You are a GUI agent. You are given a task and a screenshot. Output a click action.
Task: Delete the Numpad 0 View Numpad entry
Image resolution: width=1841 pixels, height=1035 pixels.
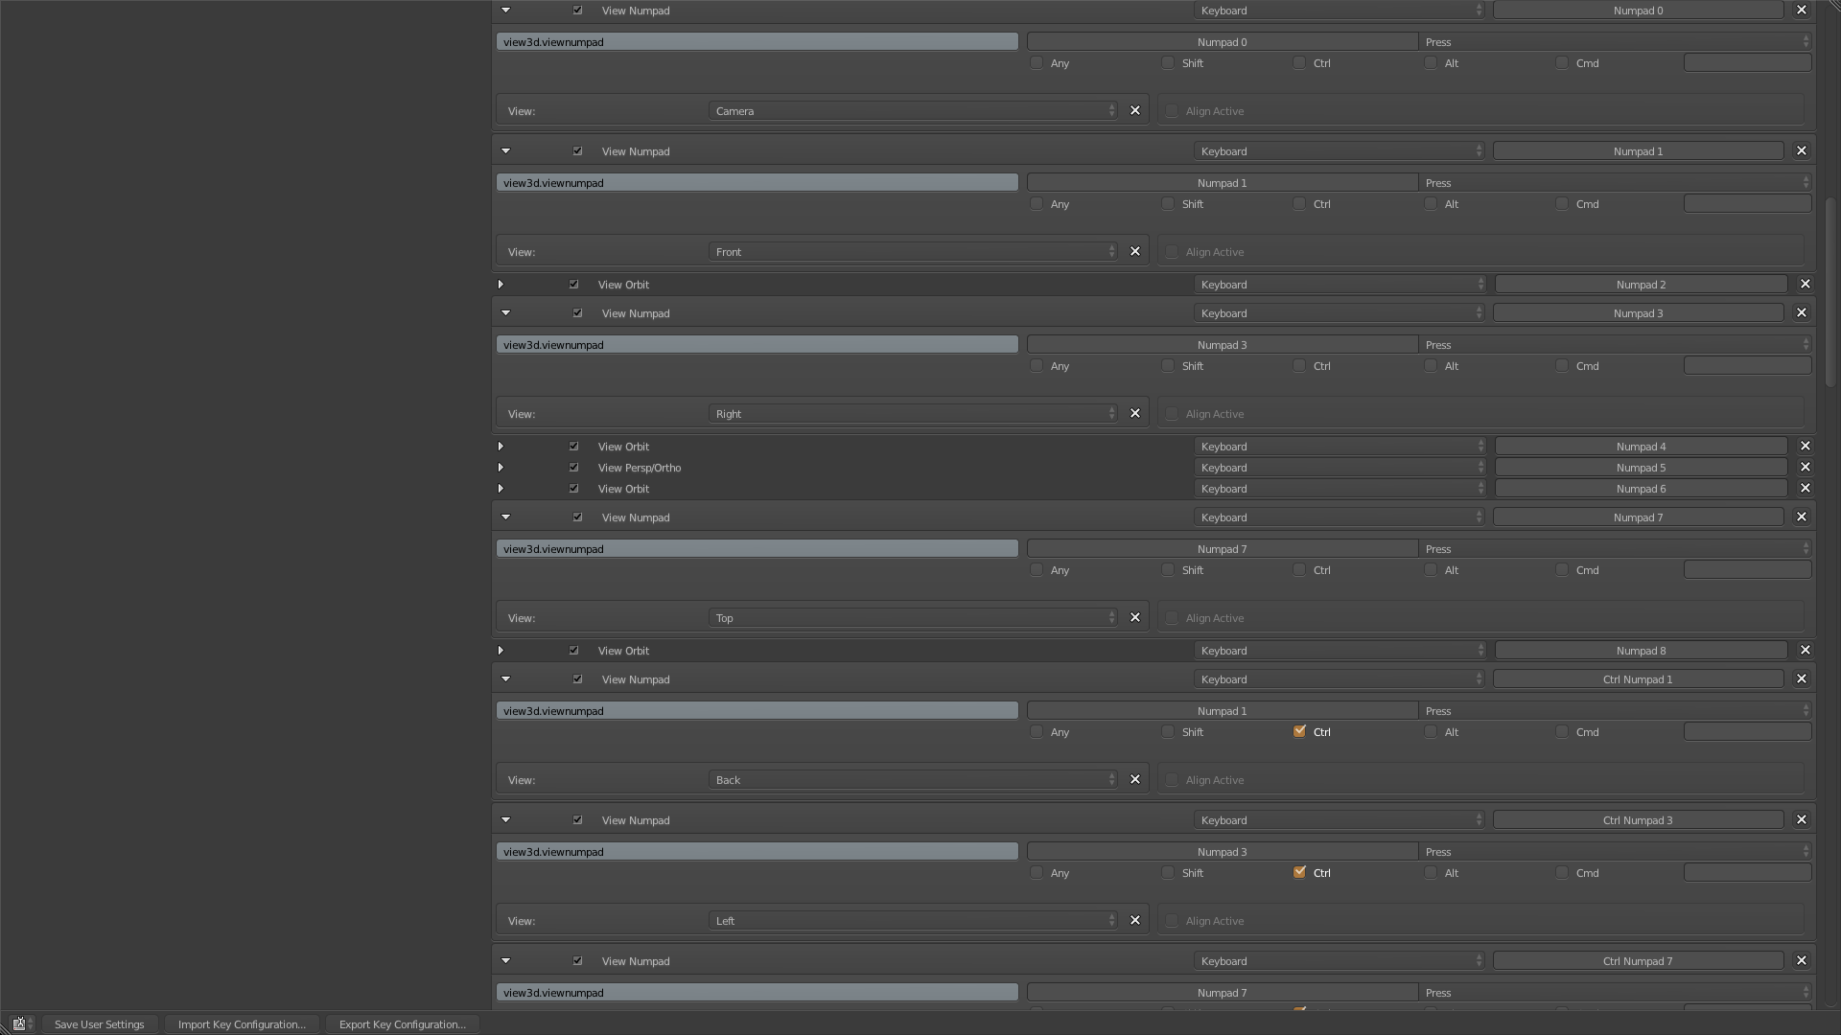tap(1801, 10)
